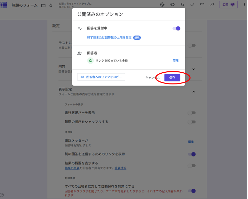This screenshot has width=248, height=199.
Task: Expand the 回答 section chevron
Action: point(194,69)
